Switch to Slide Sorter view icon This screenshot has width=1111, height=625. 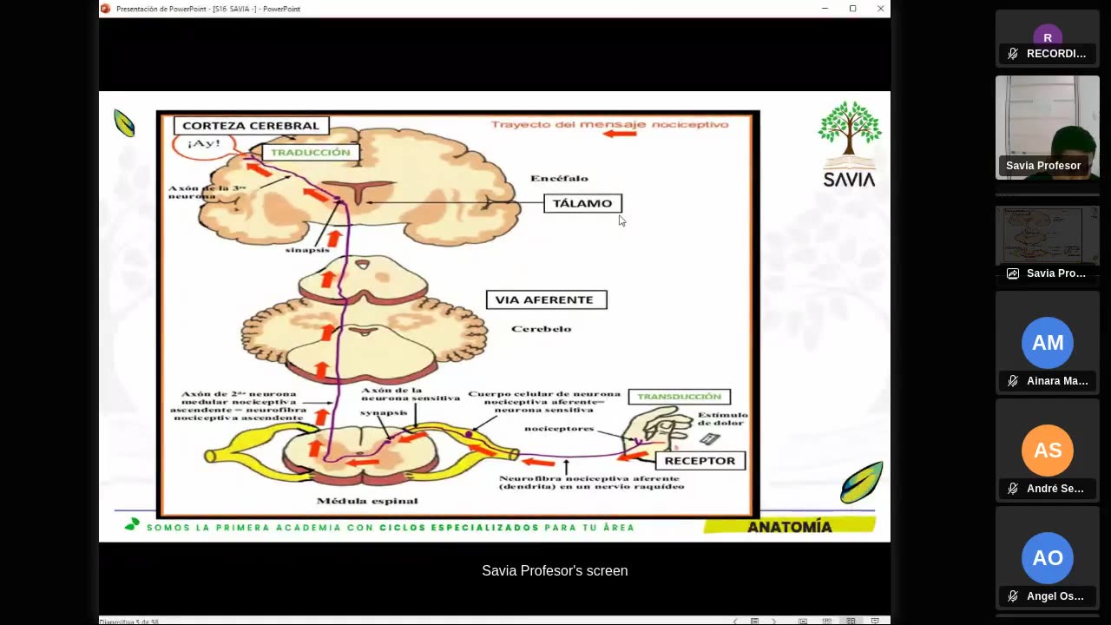click(826, 621)
